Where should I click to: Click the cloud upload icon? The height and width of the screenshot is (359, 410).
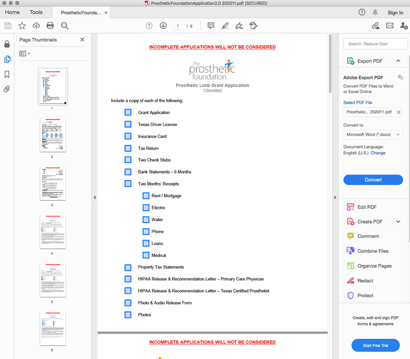point(36,26)
